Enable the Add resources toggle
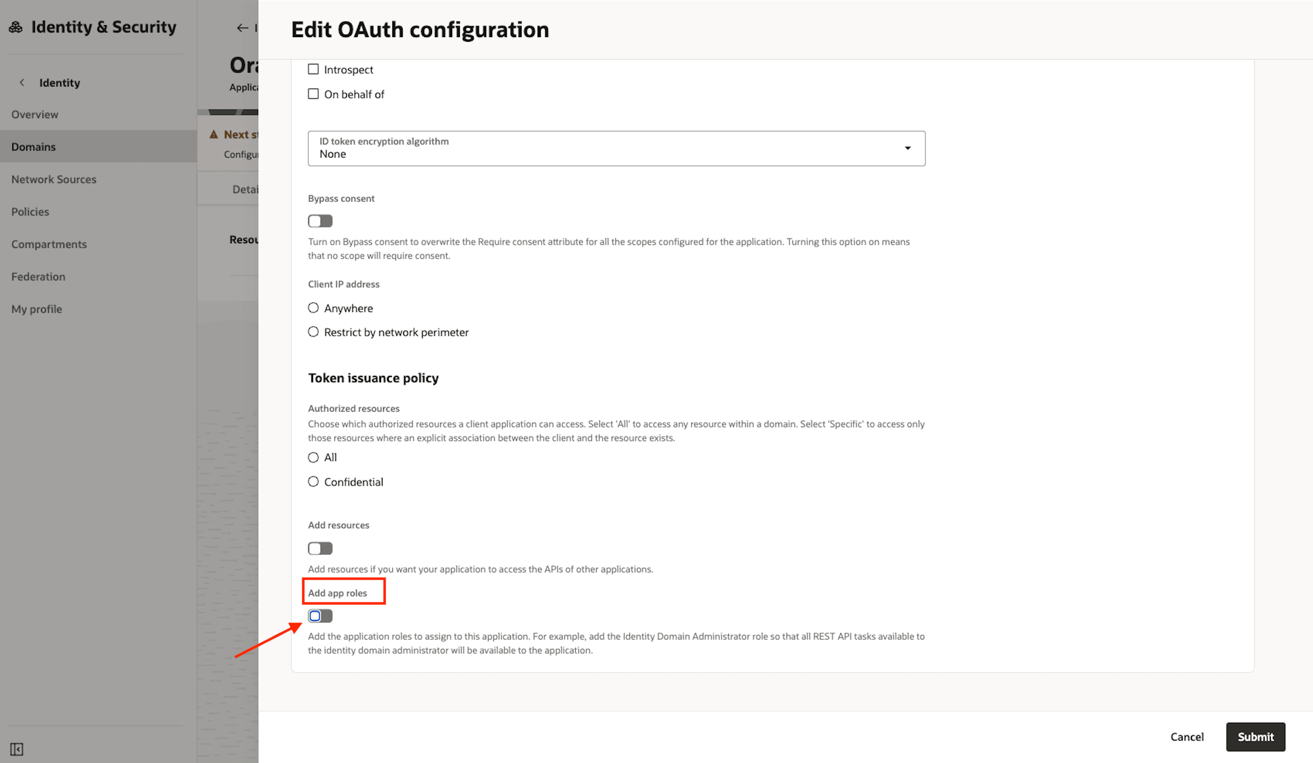This screenshot has height=763, width=1313. pyautogui.click(x=320, y=548)
